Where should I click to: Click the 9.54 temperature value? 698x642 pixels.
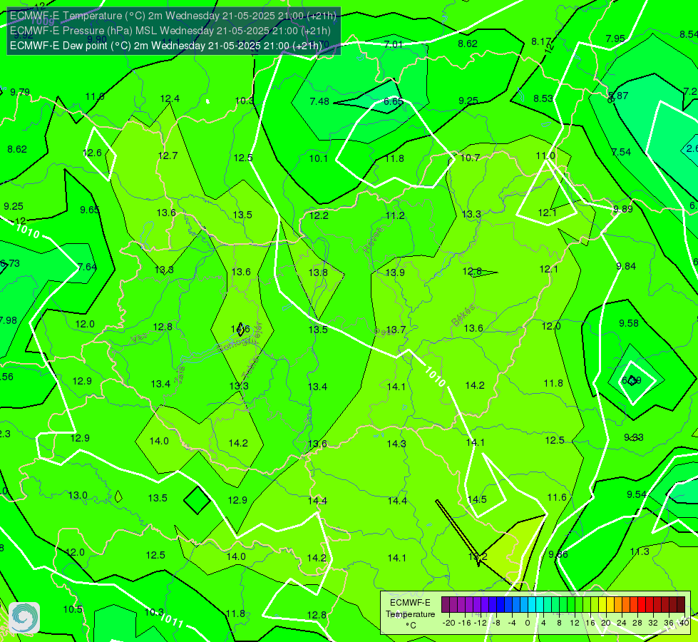(x=637, y=494)
